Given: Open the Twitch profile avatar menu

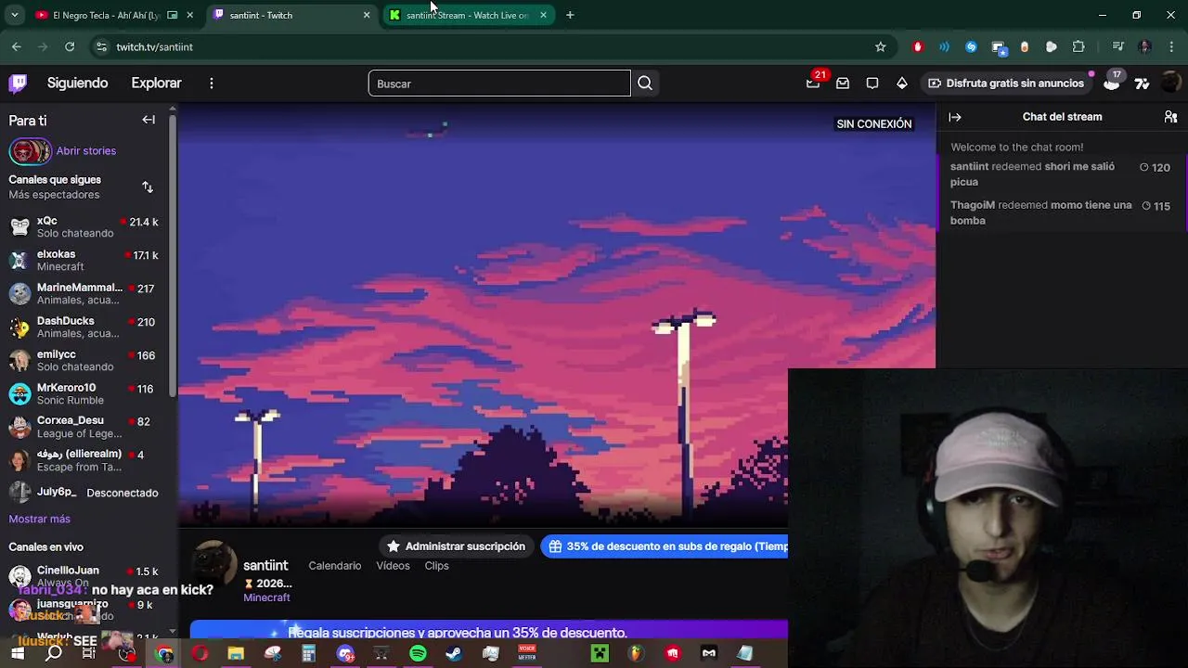Looking at the screenshot, I should point(1170,83).
